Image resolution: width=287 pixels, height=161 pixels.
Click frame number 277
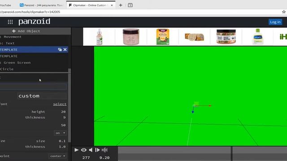(x=86, y=158)
